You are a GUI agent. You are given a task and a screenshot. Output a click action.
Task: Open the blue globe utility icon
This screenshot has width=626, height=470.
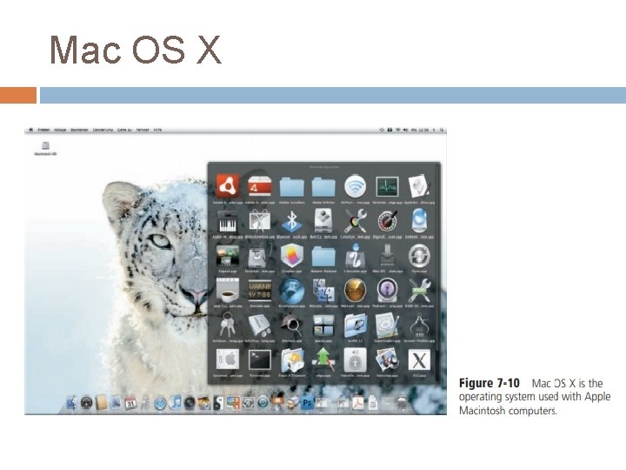click(x=292, y=291)
